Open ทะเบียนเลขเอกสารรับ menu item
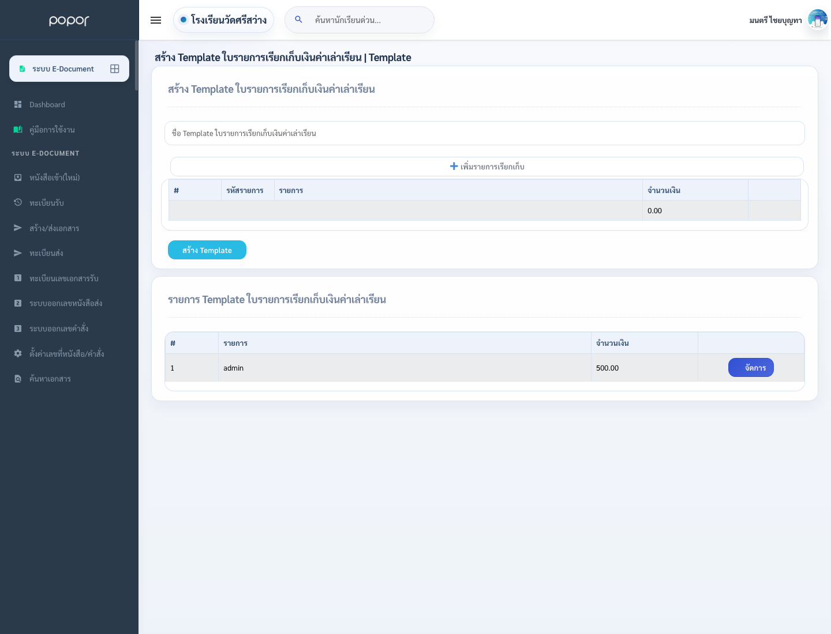831x634 pixels. pyautogui.click(x=69, y=278)
